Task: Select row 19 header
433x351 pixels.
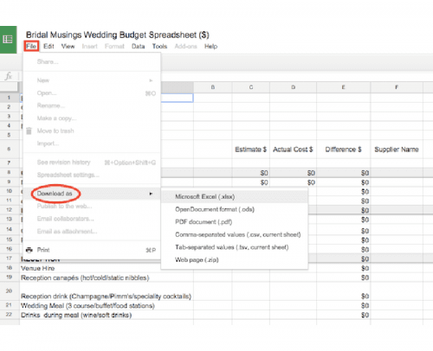Action: [x=9, y=278]
